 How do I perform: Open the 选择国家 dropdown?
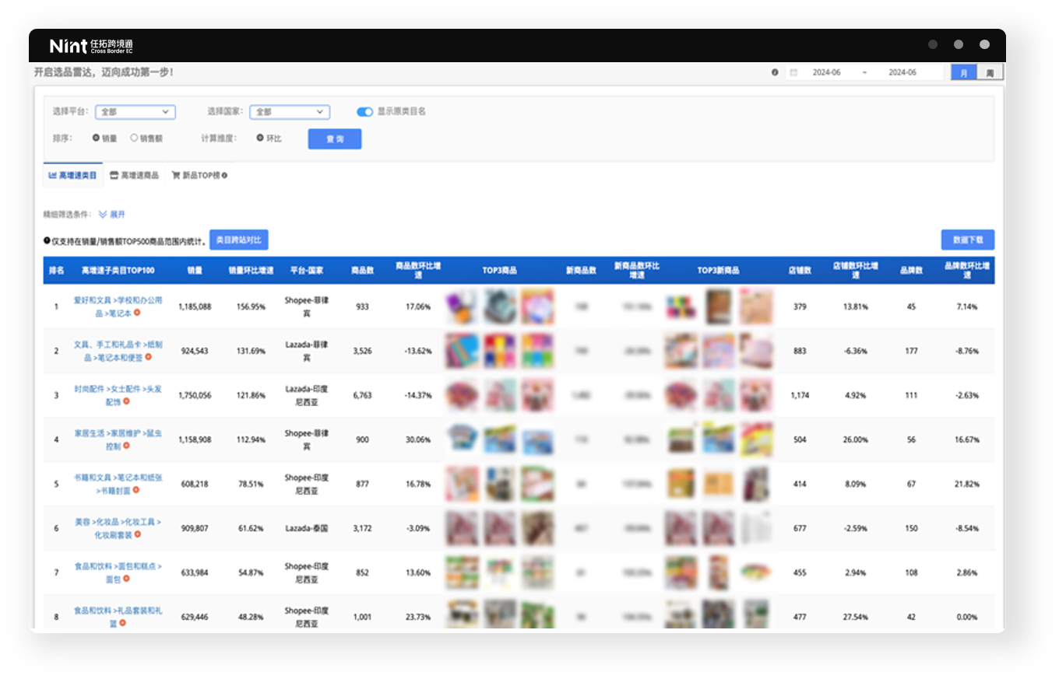(290, 112)
